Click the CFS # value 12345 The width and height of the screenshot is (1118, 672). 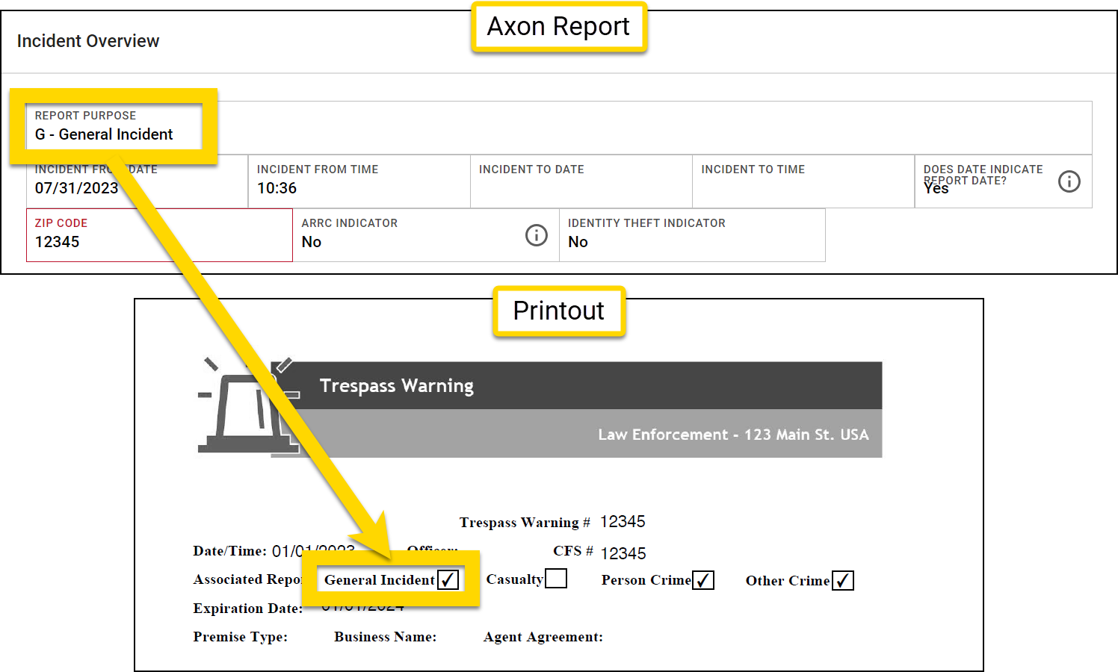click(x=625, y=553)
